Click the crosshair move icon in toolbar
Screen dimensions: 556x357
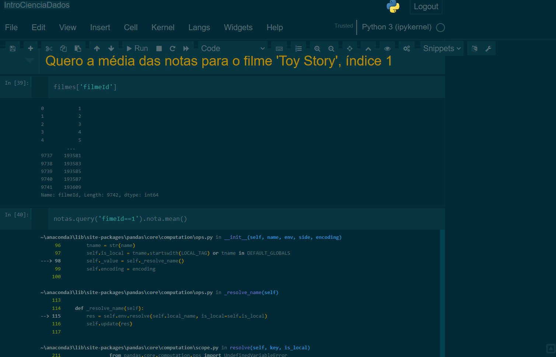click(350, 49)
